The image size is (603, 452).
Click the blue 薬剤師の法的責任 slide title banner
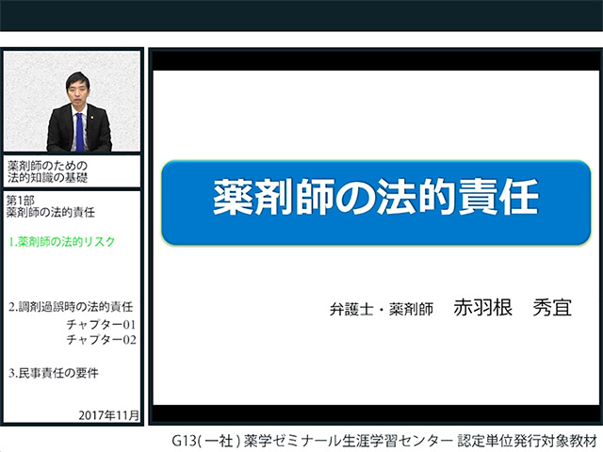[376, 202]
